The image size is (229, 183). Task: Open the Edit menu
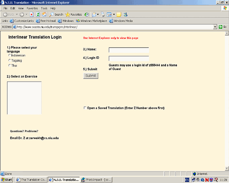13,8
